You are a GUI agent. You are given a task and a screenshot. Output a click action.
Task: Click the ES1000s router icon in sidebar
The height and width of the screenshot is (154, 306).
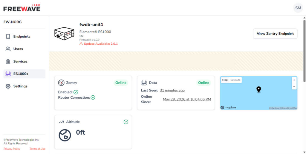click(8, 74)
